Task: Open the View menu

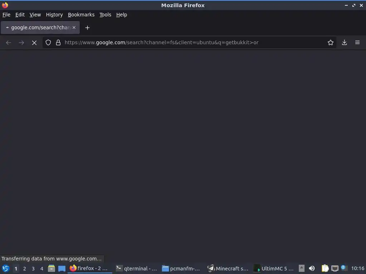Action: click(35, 15)
